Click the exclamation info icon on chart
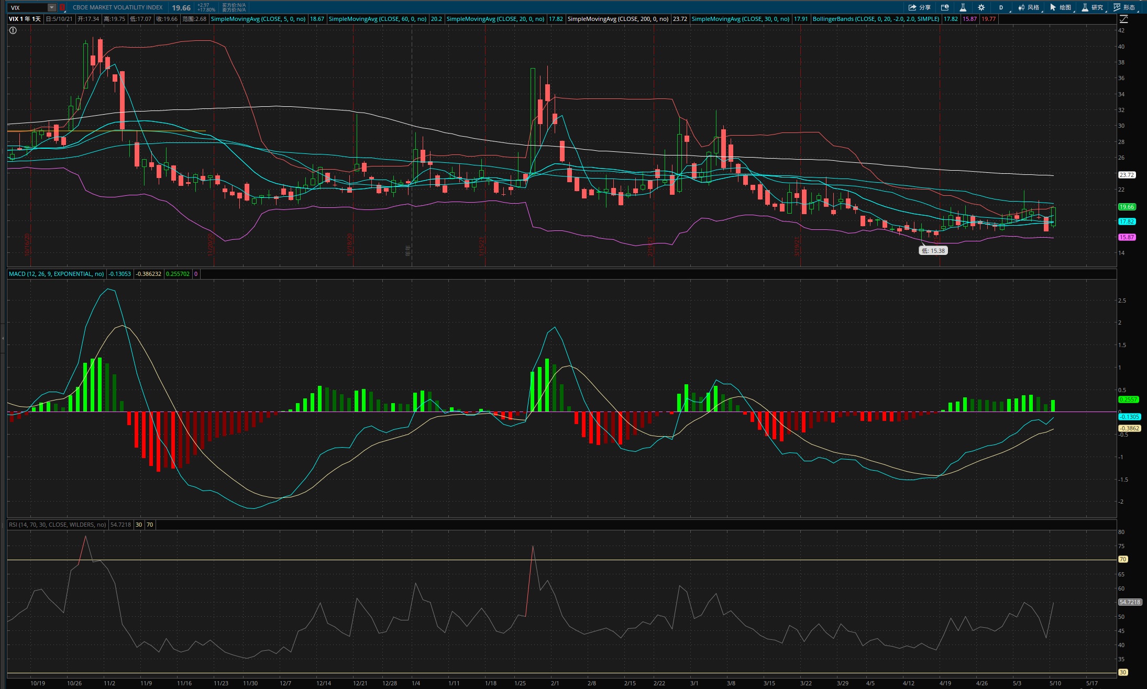The height and width of the screenshot is (689, 1147). 13,30
